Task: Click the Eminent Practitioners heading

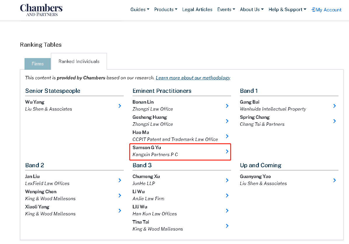Action: click(162, 91)
